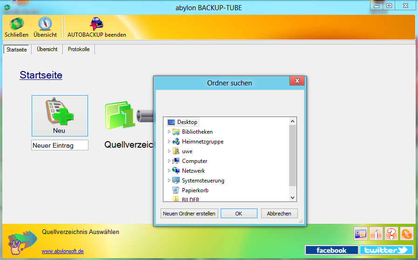Screen dimensions: 418x260
Task: Click the orange refresh update icon
Action: (x=407, y=234)
